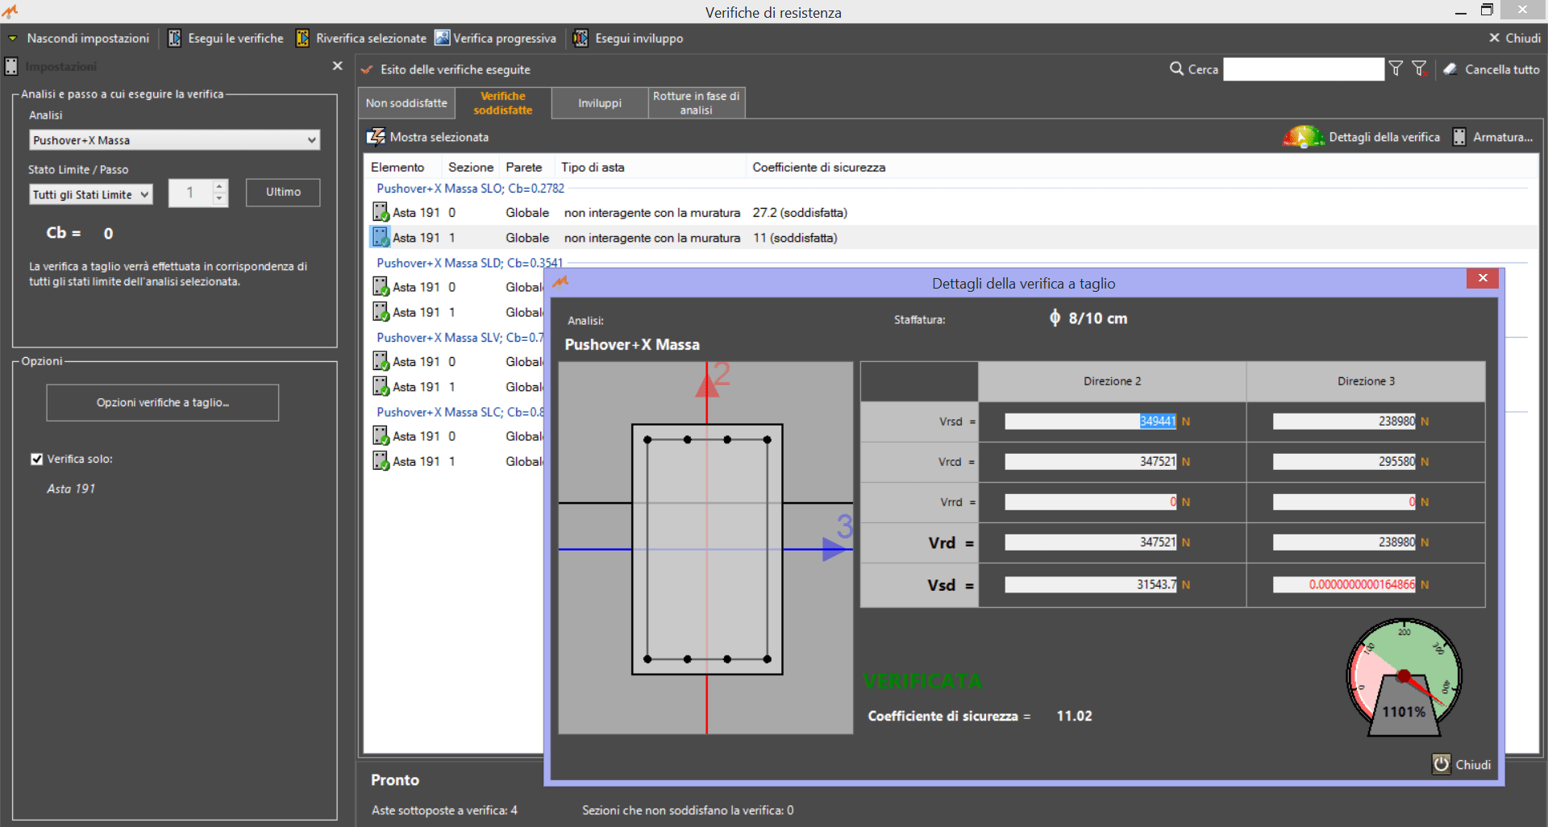Switch to the Non soddisfatte tab
The width and height of the screenshot is (1548, 827).
(x=406, y=103)
